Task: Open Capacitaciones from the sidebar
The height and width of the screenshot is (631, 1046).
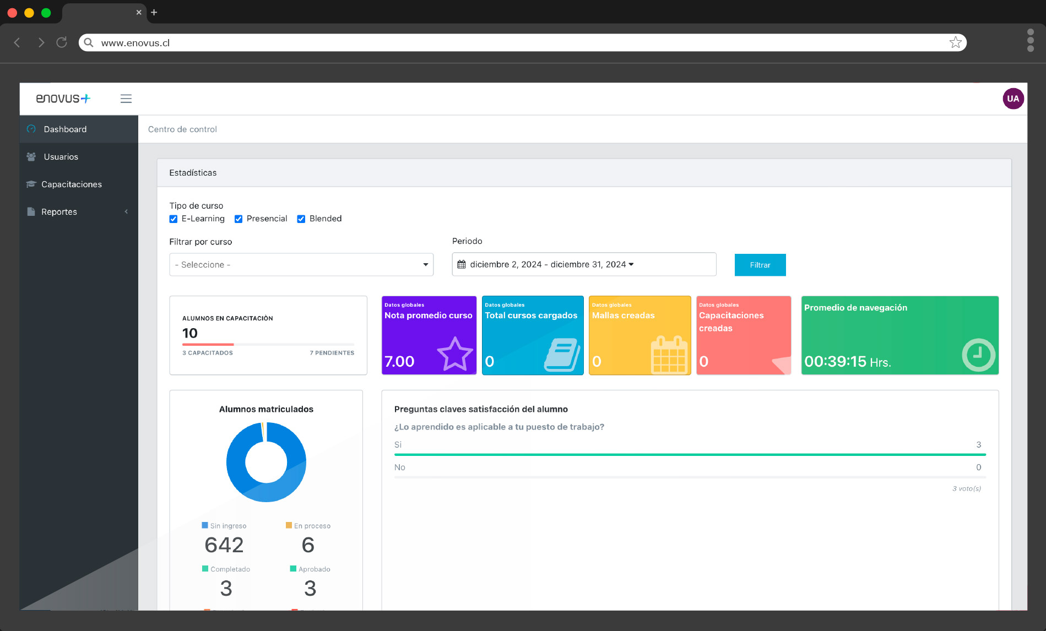Action: (71, 184)
